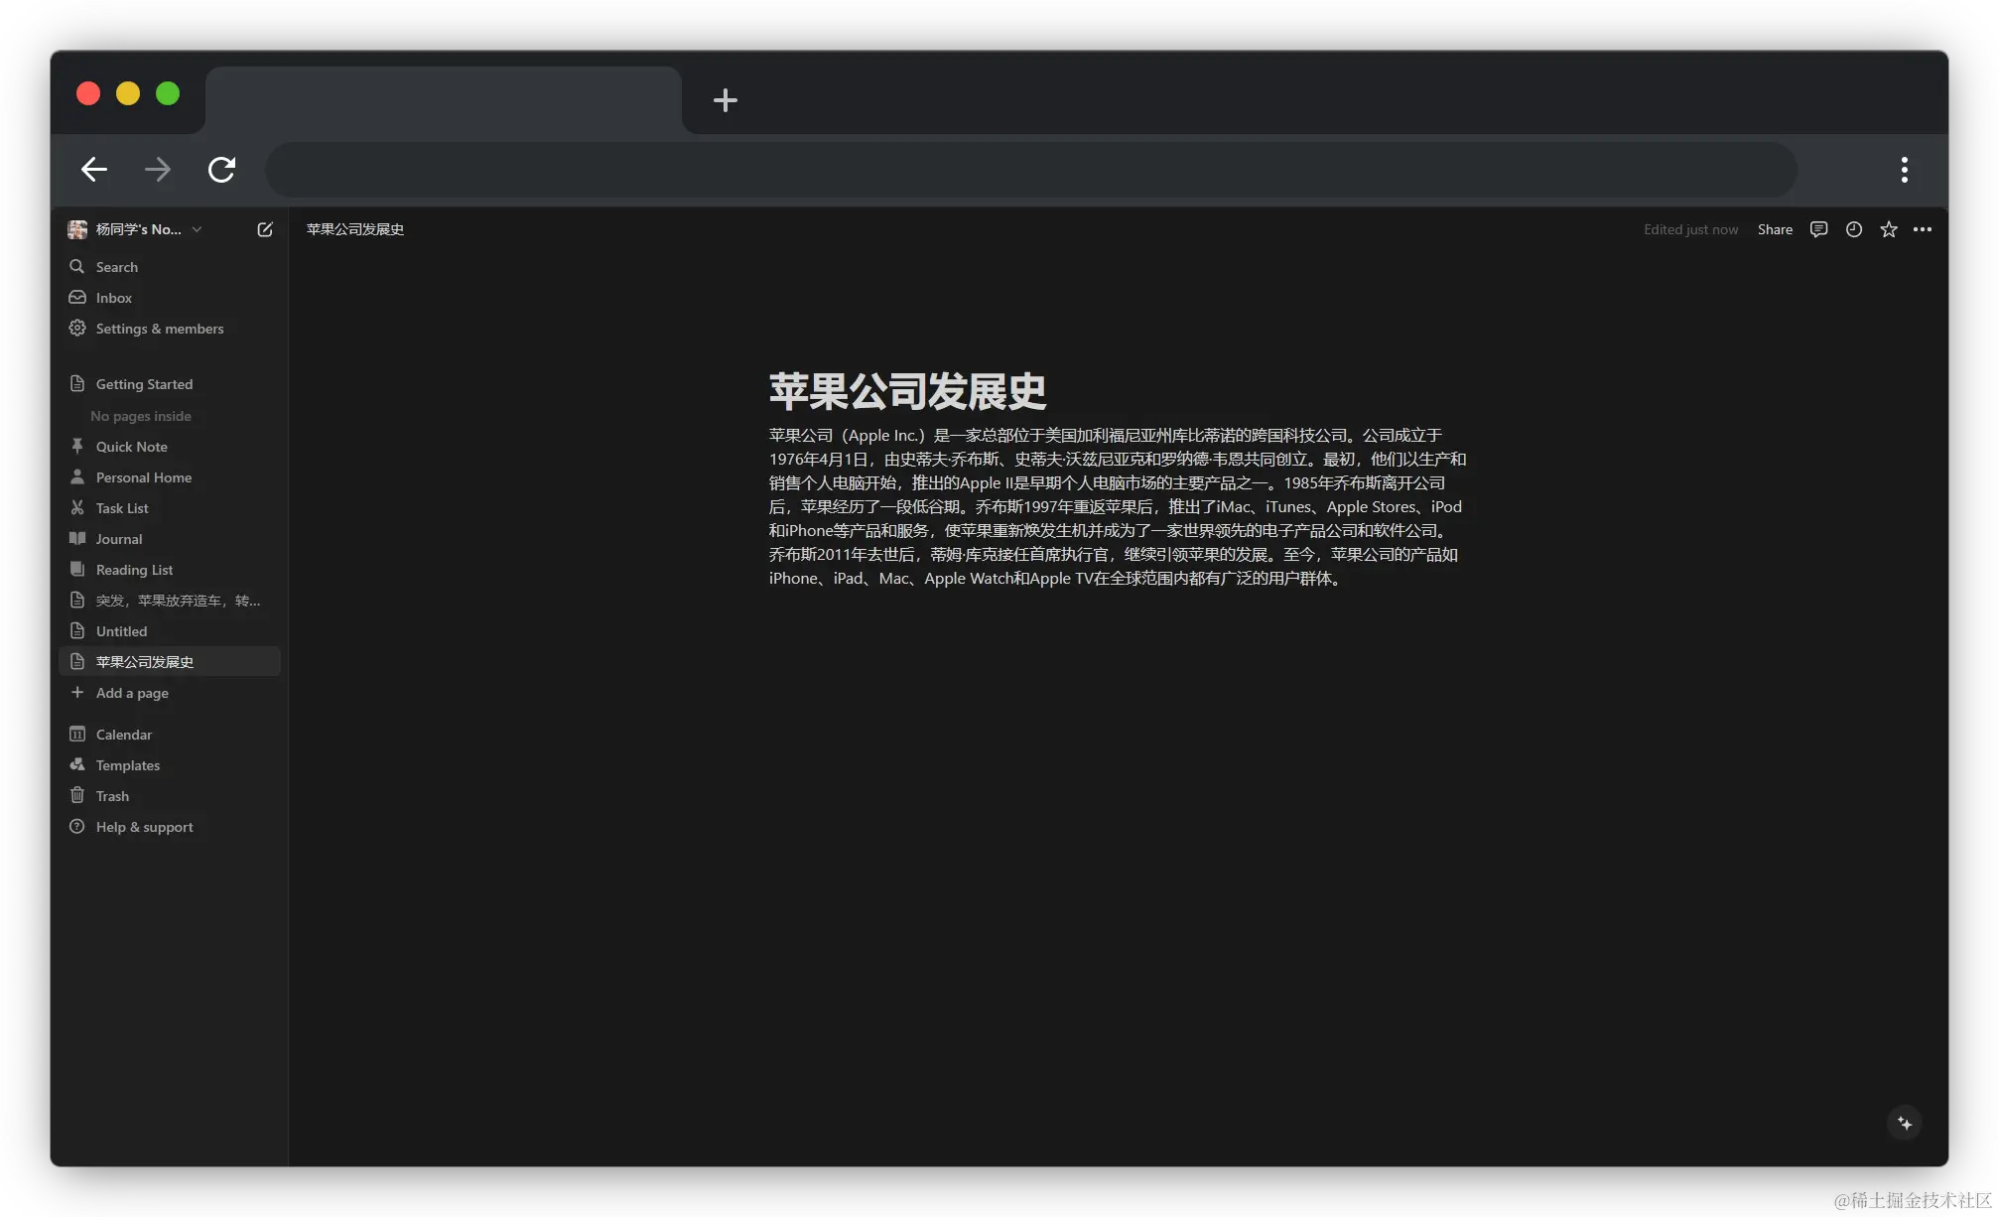Screen dimensions: 1999x1217
Task: Click the Help question mark icon
Action: (77, 827)
